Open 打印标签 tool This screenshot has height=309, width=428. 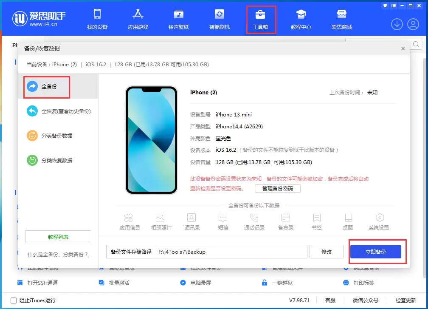pos(359,283)
